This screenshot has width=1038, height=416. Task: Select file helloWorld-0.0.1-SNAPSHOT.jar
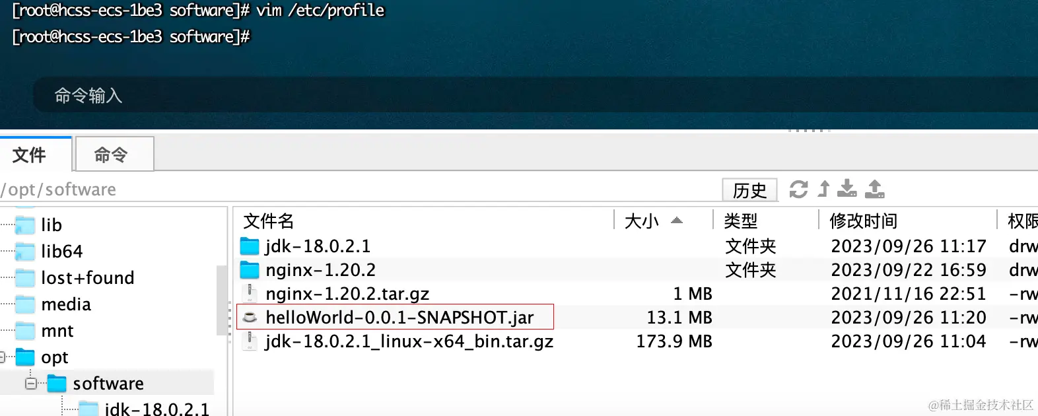tap(399, 318)
